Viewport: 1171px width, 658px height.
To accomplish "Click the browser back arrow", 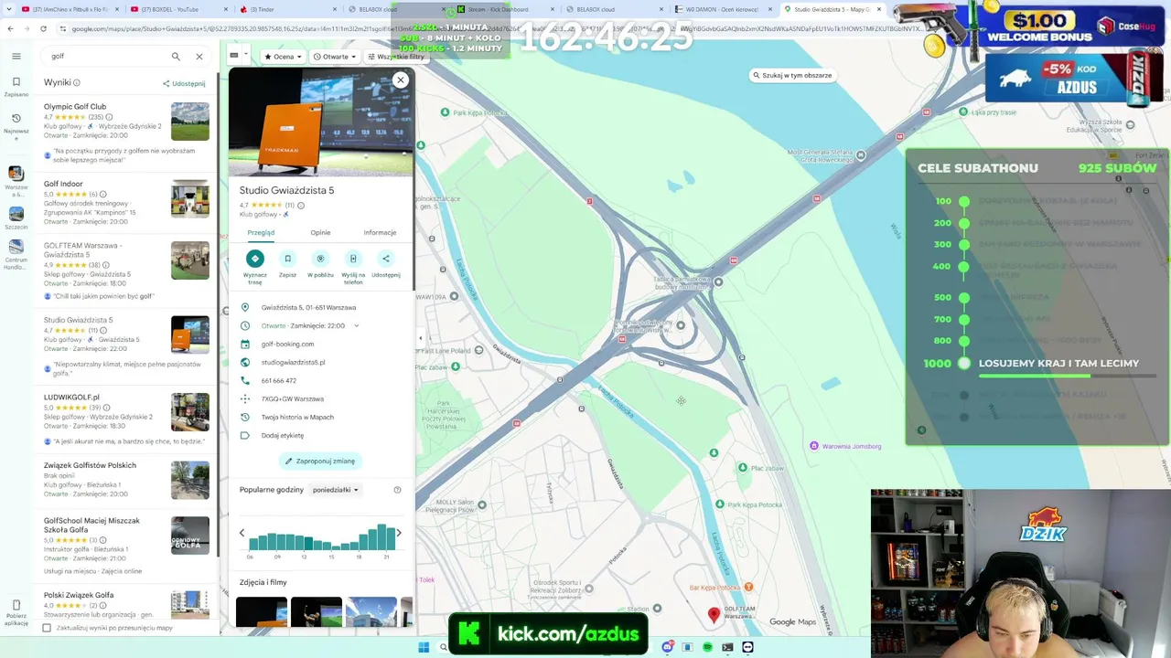I will pyautogui.click(x=10, y=28).
